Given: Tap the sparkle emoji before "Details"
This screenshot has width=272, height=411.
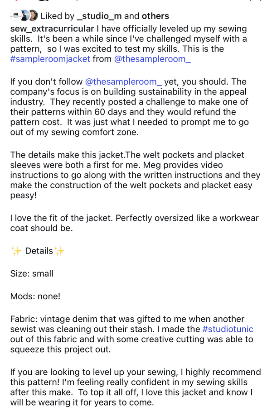Looking at the screenshot, I should 16,251.
